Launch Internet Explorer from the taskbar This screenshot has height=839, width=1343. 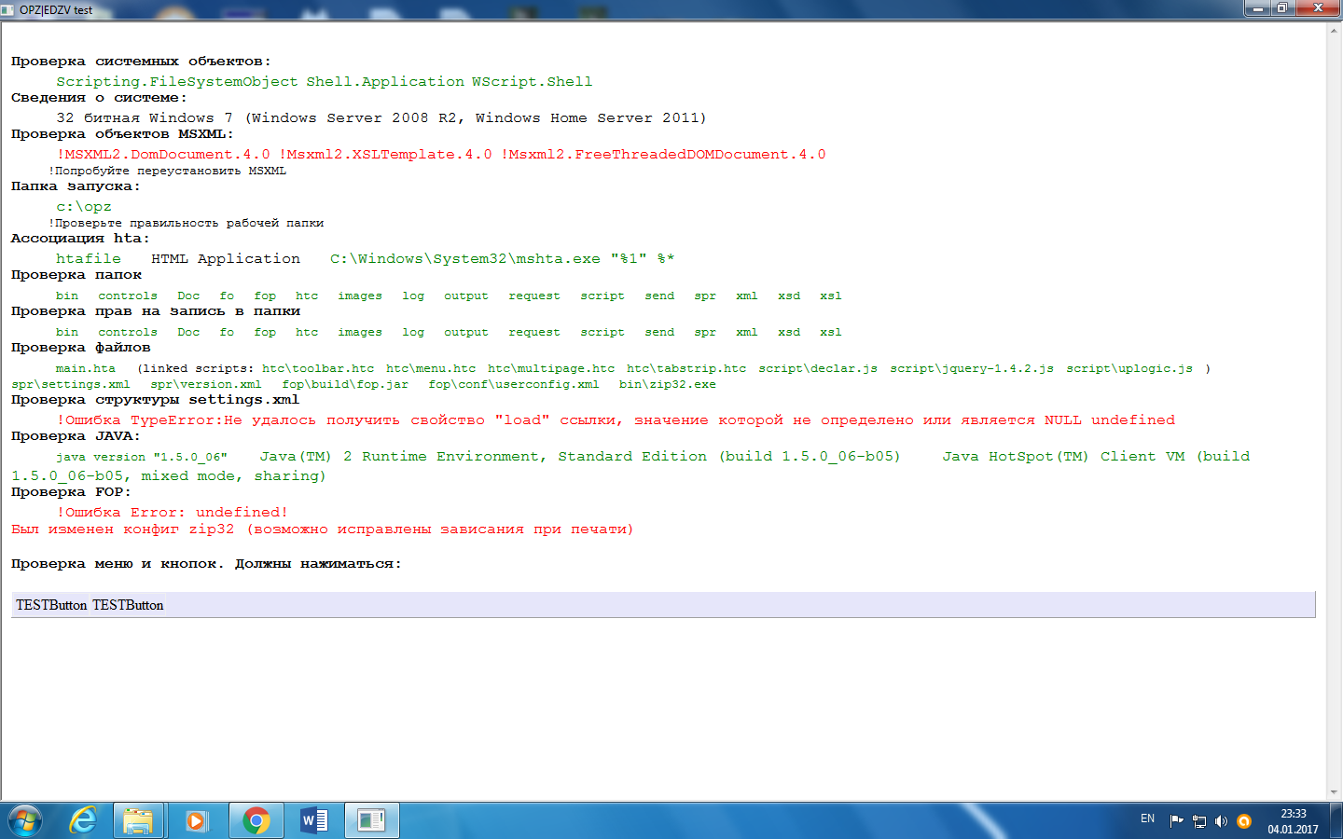pos(83,820)
